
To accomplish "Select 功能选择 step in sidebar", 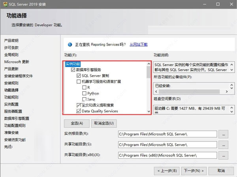I will [x=11, y=90].
